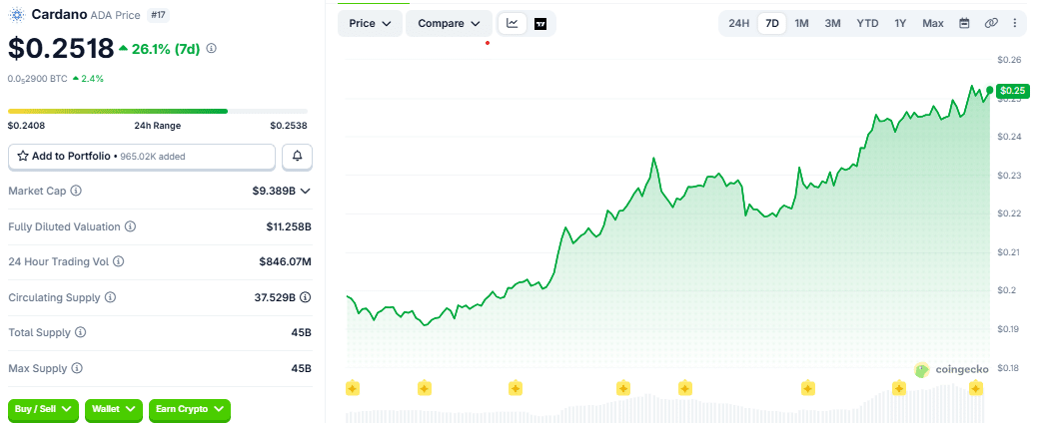The image size is (1039, 423).
Task: Open the three-dot chart options menu
Action: [x=1014, y=23]
